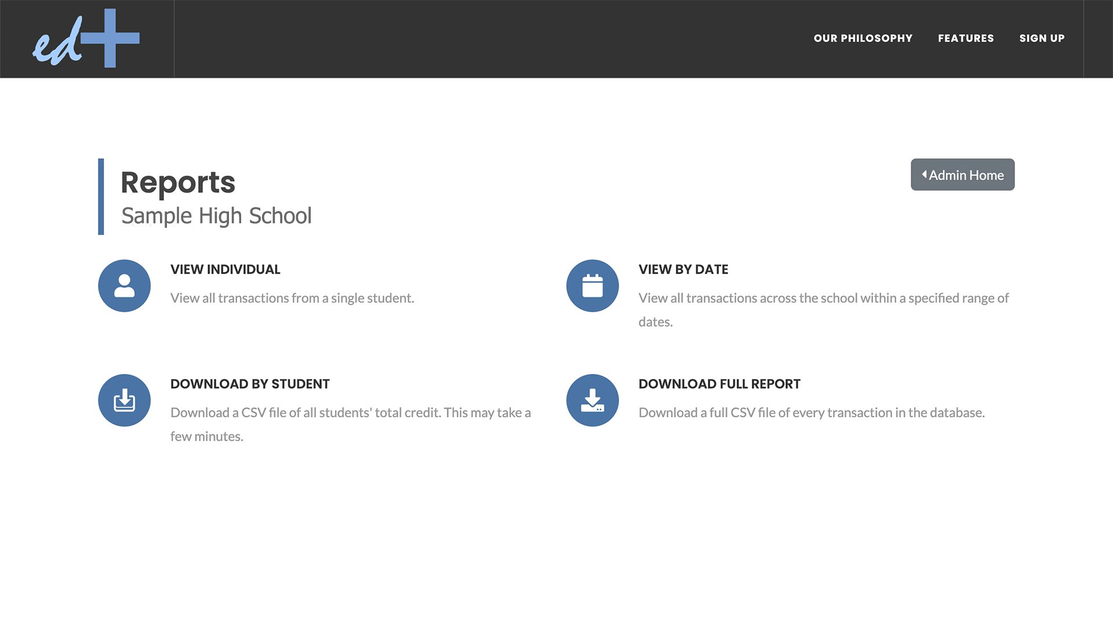
Task: Select the DOWNLOAD FULL REPORT heading
Action: 719,384
